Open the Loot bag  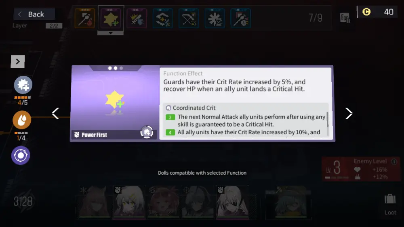[x=390, y=205]
